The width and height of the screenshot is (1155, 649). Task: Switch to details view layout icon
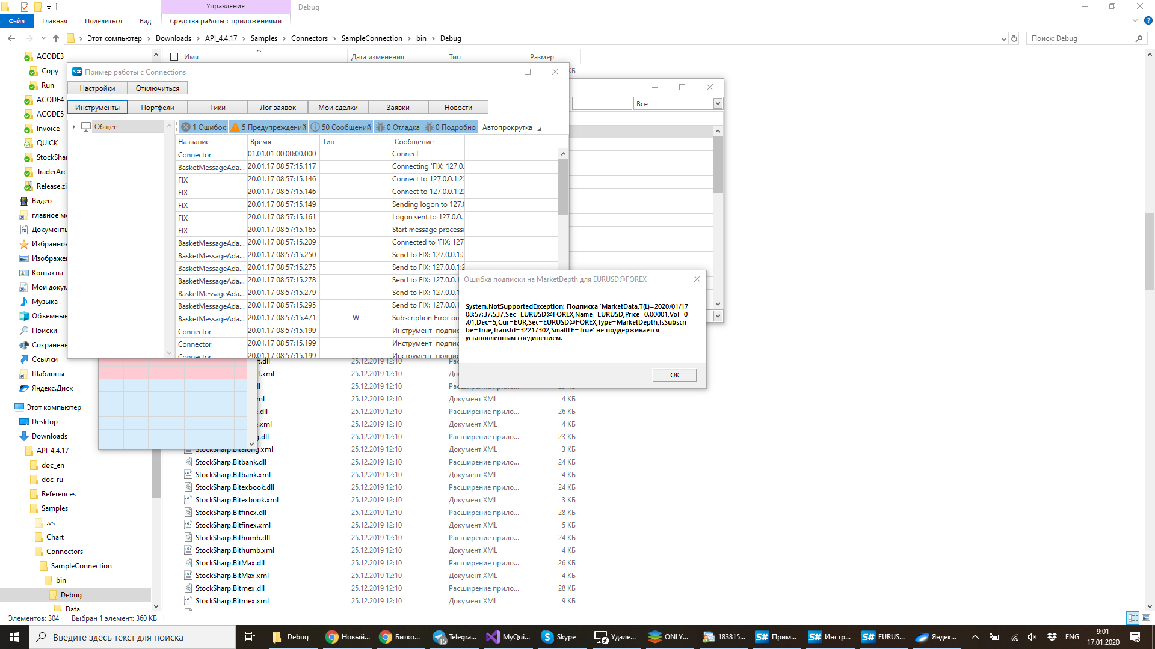(x=1133, y=618)
